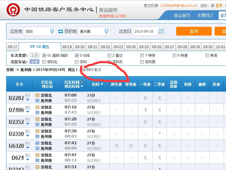Open departure station location picker icon
The width and height of the screenshot is (226, 170).
point(52,31)
